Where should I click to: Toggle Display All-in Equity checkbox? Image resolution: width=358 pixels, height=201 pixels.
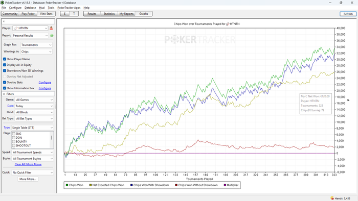pos(5,65)
